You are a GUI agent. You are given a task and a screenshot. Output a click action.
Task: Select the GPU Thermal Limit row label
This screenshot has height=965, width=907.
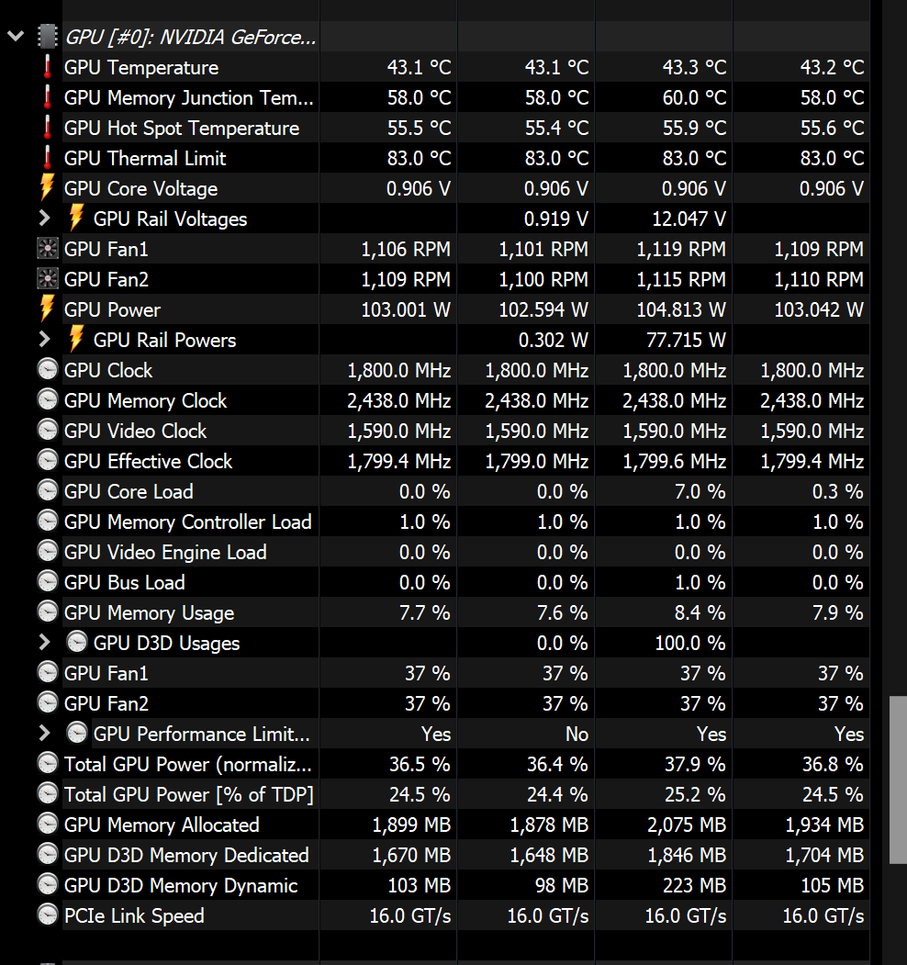145,158
